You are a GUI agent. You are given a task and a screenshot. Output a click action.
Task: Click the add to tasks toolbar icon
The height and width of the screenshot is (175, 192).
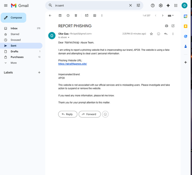[94, 16]
